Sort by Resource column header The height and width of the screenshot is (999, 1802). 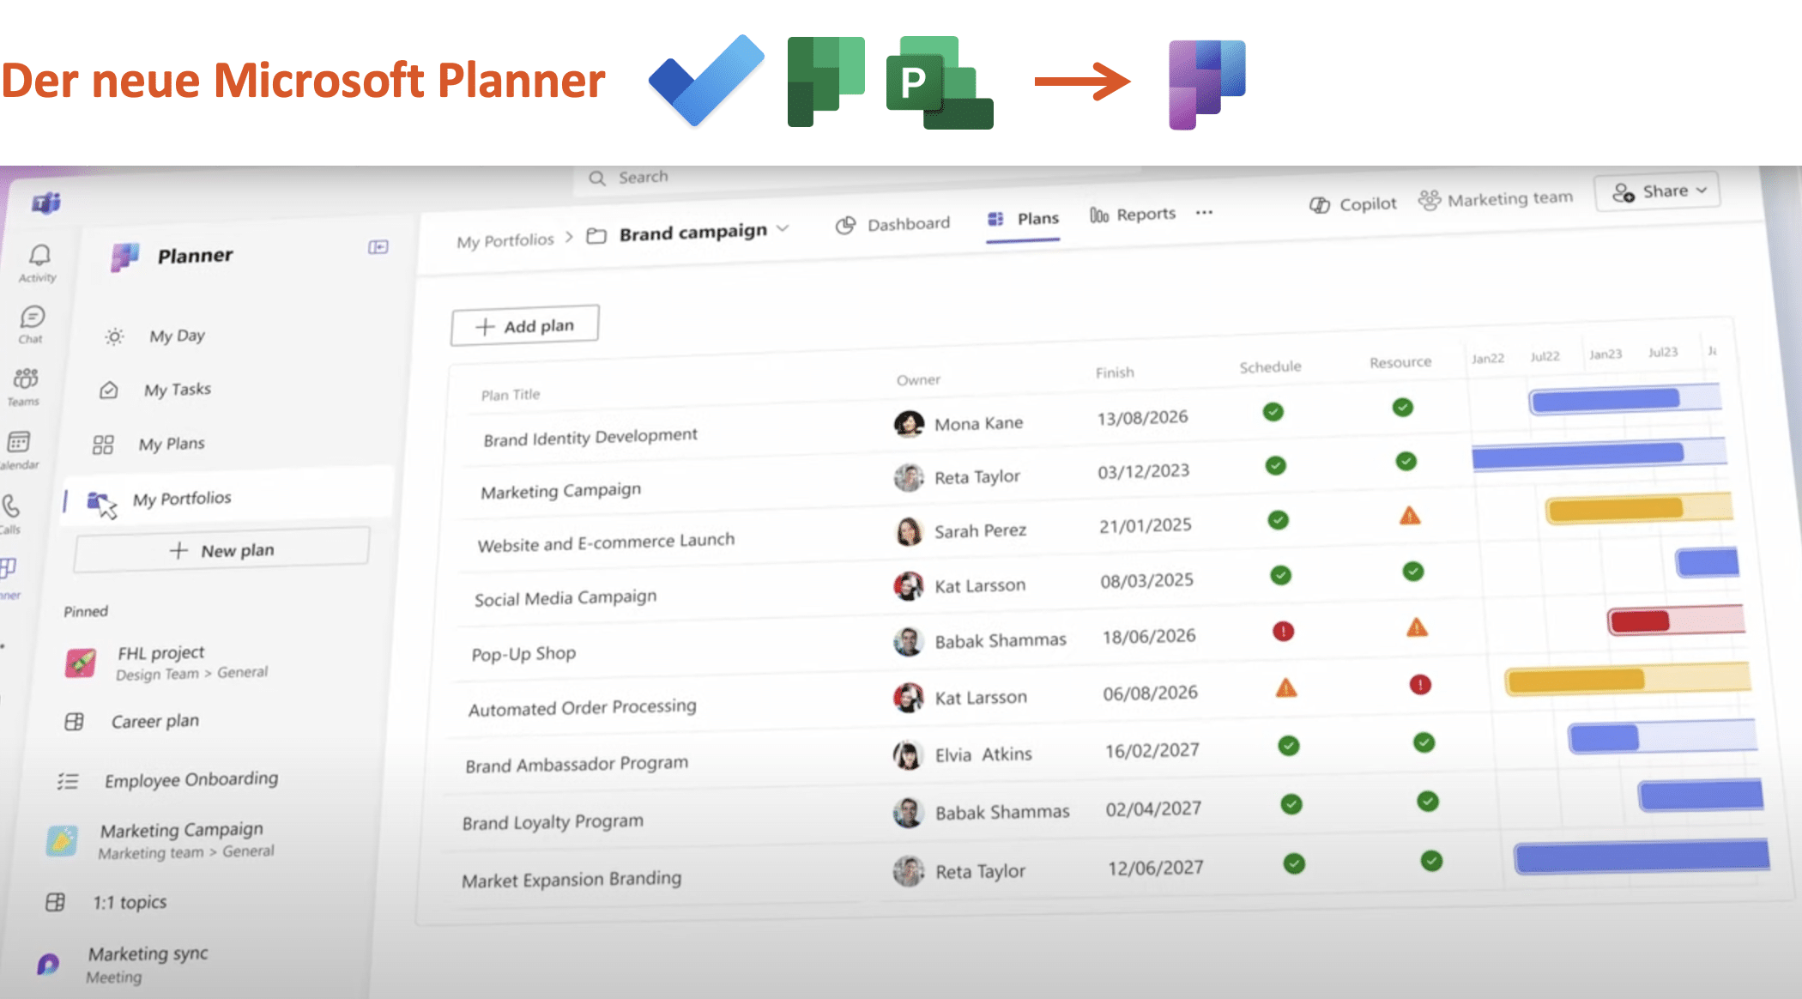(1400, 362)
